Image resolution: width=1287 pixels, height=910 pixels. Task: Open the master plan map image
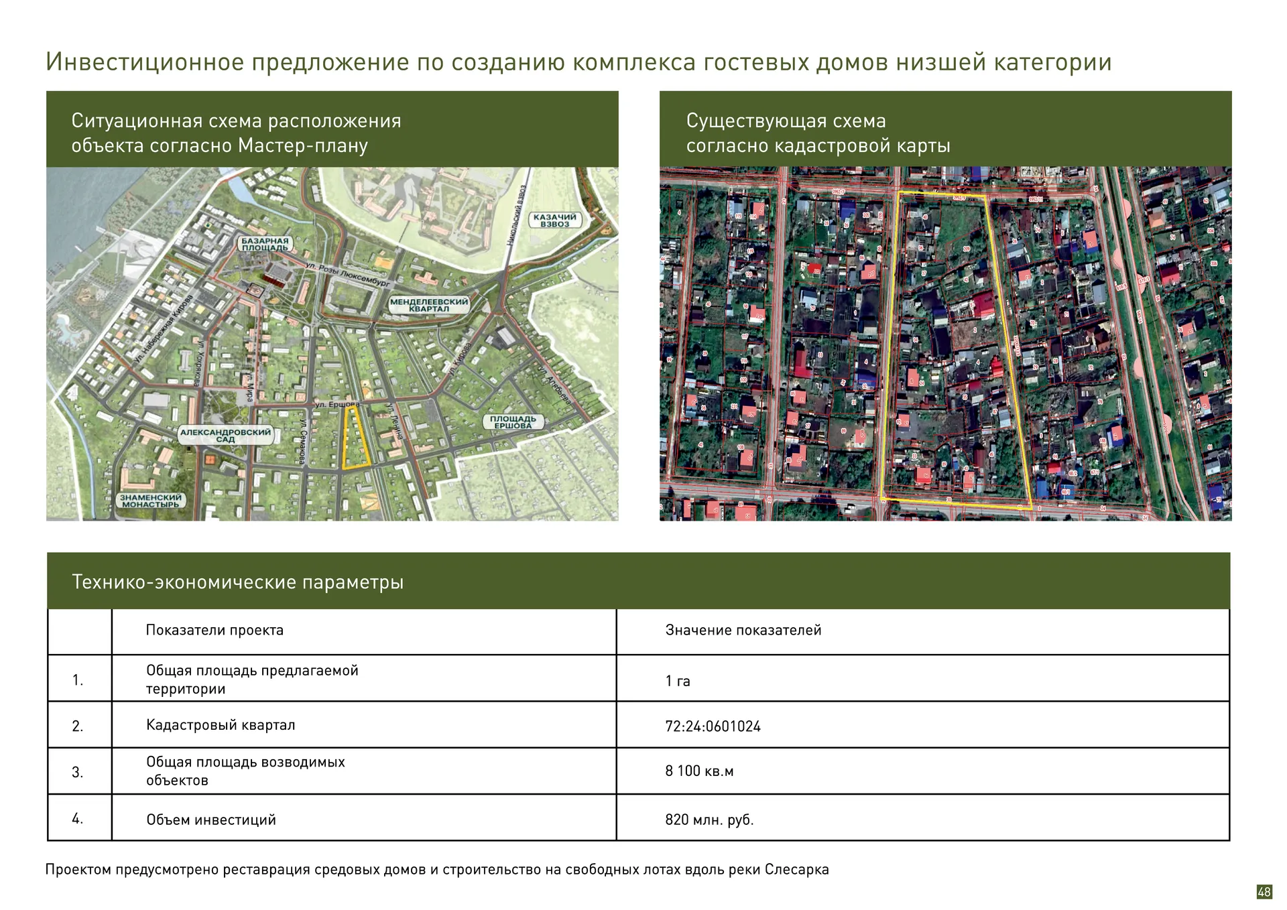pyautogui.click(x=332, y=344)
